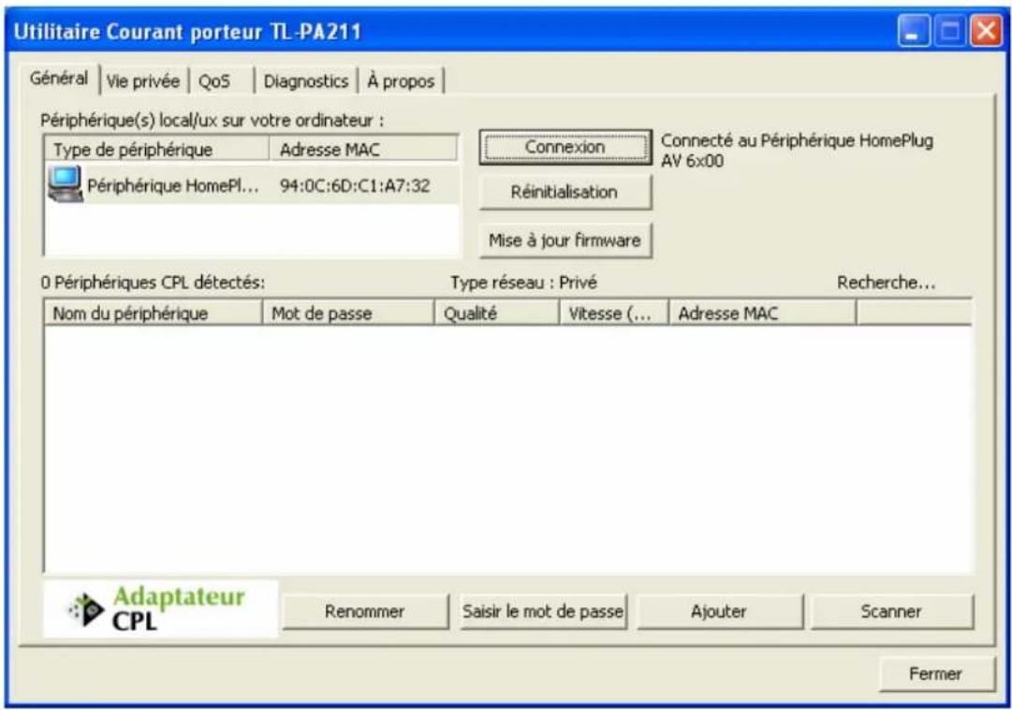Open the À propos tab

click(x=401, y=81)
